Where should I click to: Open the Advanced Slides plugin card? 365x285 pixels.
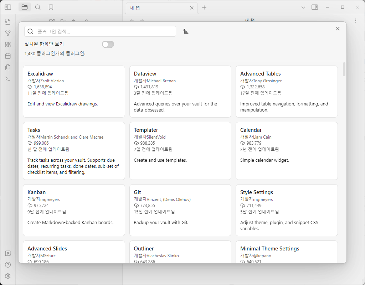tap(74, 252)
